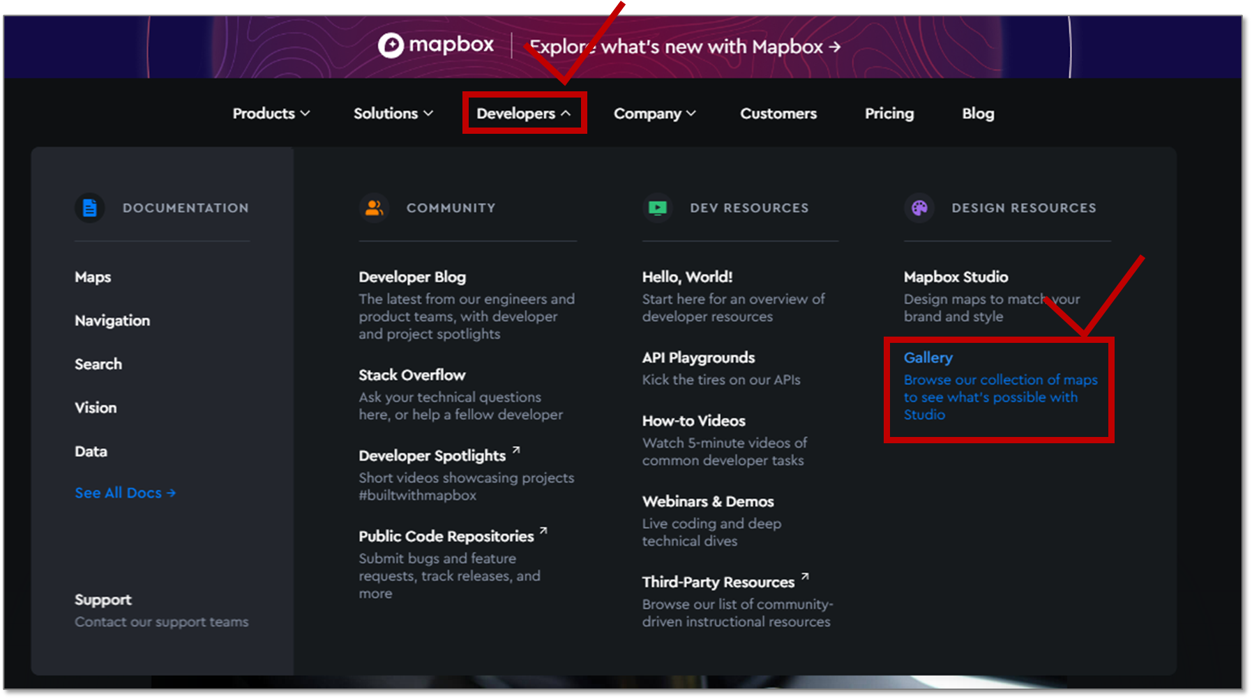
Task: Click 'Kick the tires on our APIs' description
Action: (721, 380)
